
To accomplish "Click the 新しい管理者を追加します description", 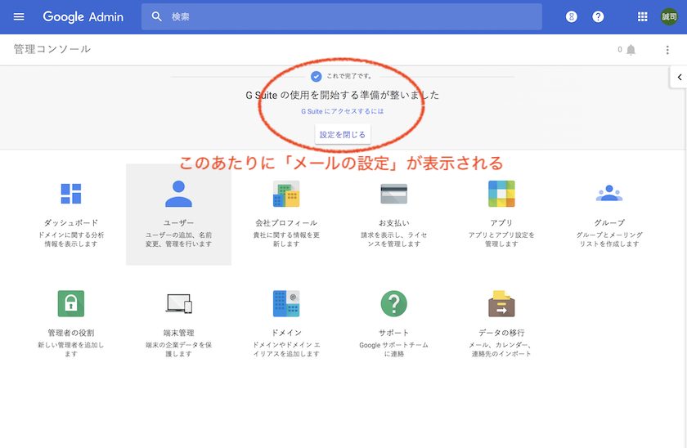I will (x=71, y=349).
